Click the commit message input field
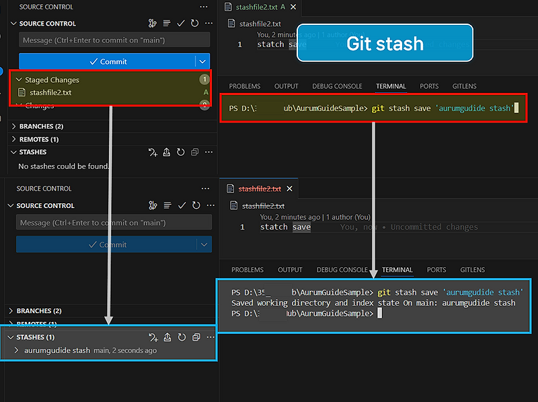This screenshot has height=402, width=538. tap(113, 40)
